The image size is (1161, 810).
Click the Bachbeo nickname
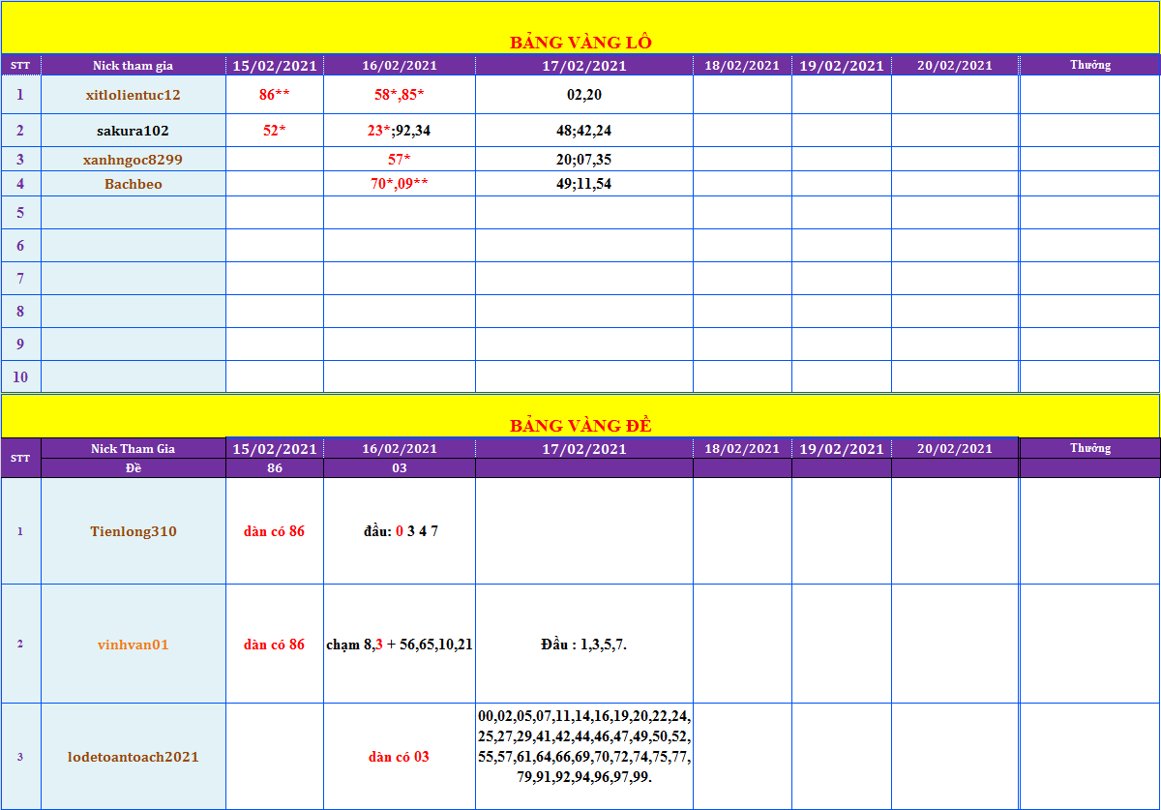point(133,184)
